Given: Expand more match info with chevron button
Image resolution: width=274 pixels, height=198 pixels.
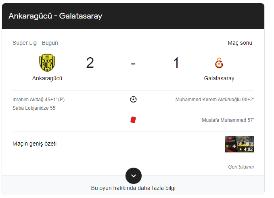Looking at the screenshot, I should click(x=134, y=176).
